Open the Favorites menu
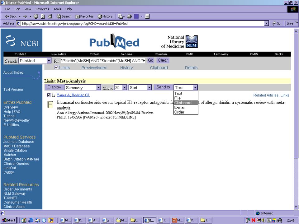Image resolution: width=299 pixels, height=224 pixels. tap(42, 9)
